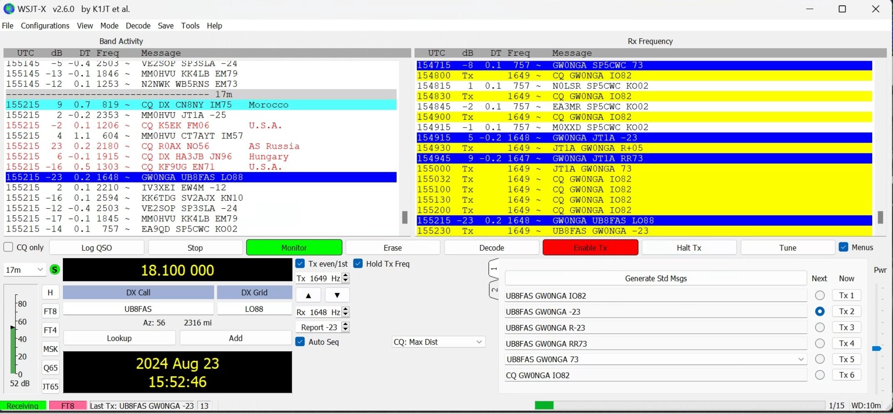This screenshot has width=893, height=414.
Task: Switch to Q65 mode shortcut button
Action: (50, 368)
